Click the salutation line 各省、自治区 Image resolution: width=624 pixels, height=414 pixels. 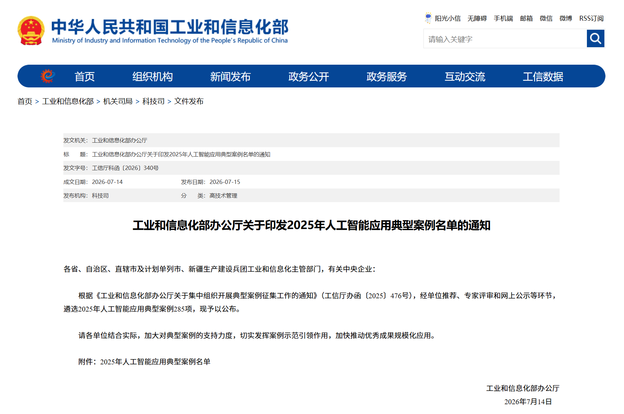(x=219, y=269)
